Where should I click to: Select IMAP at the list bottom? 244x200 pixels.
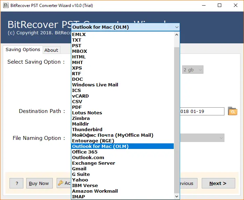122,197
